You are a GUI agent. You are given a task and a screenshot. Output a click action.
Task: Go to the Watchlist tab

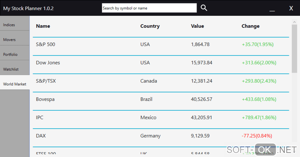pyautogui.click(x=15, y=69)
